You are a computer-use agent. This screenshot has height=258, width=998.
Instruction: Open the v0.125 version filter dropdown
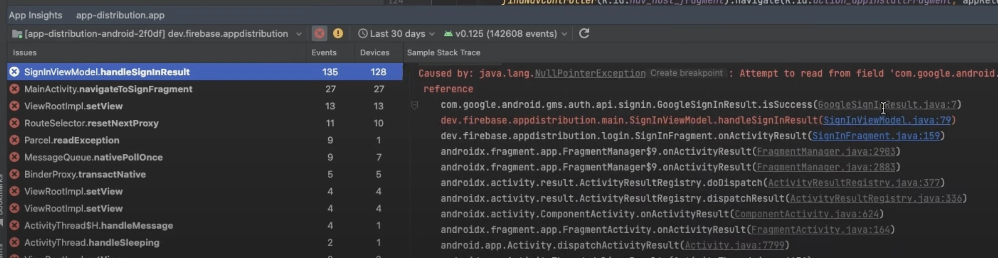pos(506,33)
